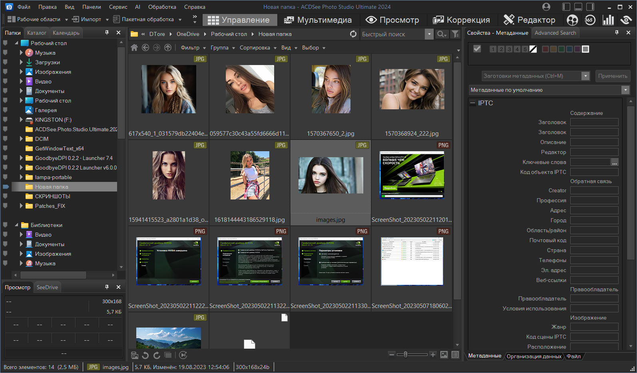
Task: Toggle the tagged checkbox in Properties panel
Action: pyautogui.click(x=477, y=49)
